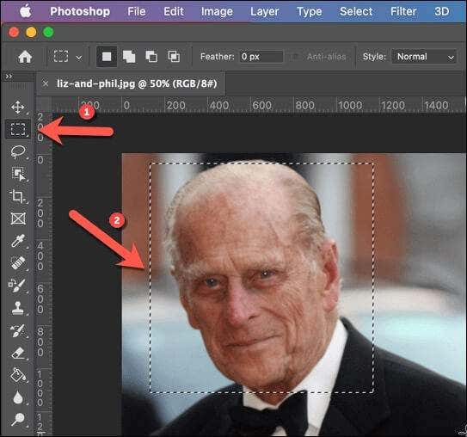Select the Paint Bucket tool
The image size is (467, 437).
coord(18,375)
